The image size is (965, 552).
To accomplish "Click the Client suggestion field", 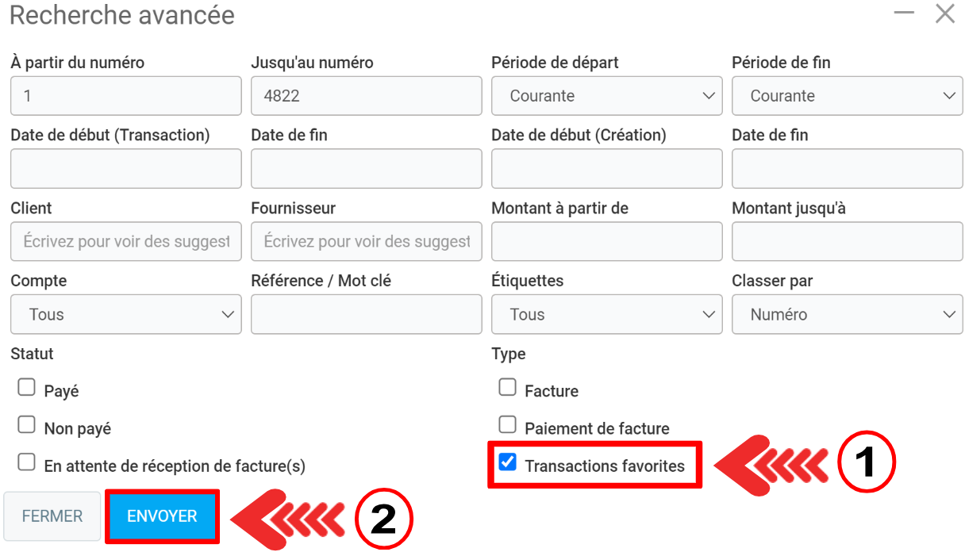I will pyautogui.click(x=125, y=241).
